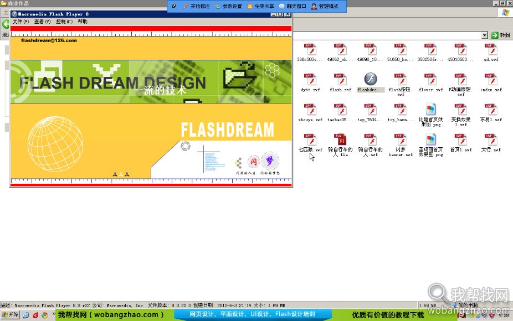The image size is (513, 321).
Task: Open the 查看(V) menu in Flash Player
Action: (x=43, y=22)
